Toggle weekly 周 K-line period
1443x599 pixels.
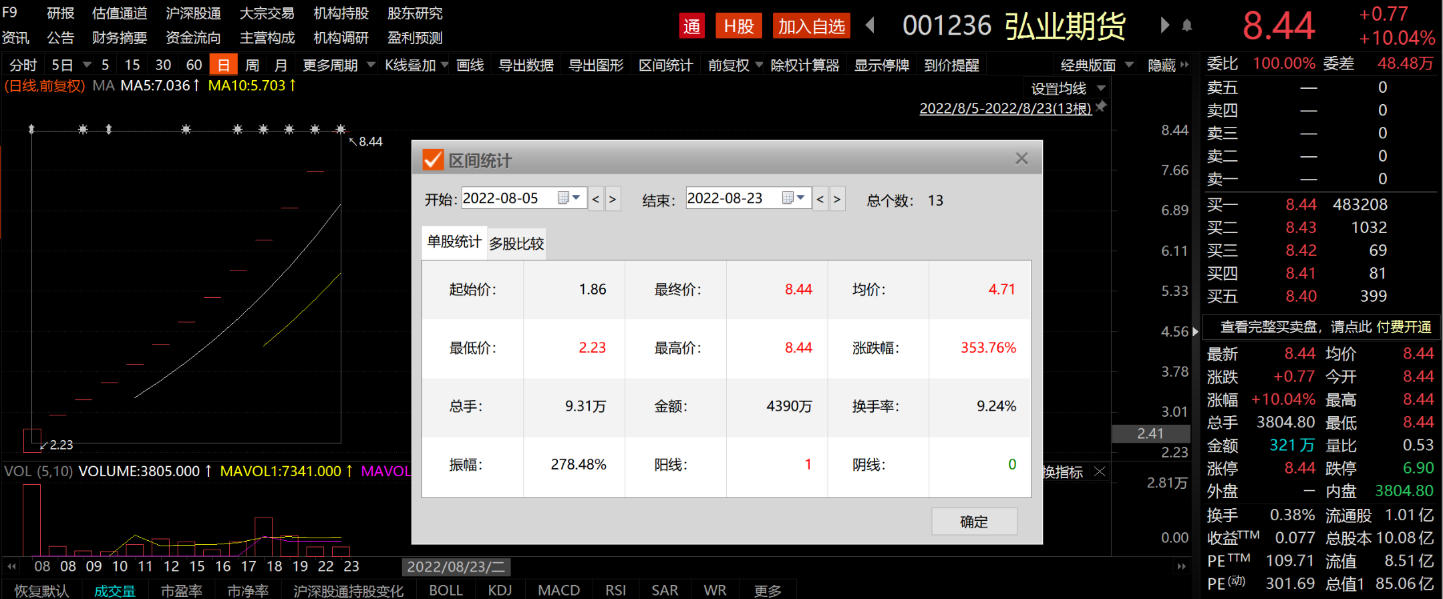[x=252, y=65]
